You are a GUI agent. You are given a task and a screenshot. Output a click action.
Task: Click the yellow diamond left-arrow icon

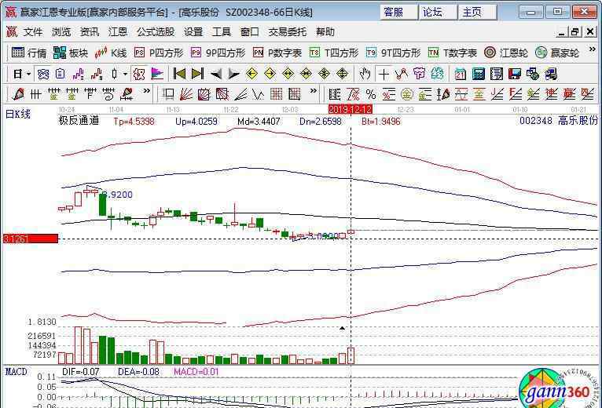251,74
